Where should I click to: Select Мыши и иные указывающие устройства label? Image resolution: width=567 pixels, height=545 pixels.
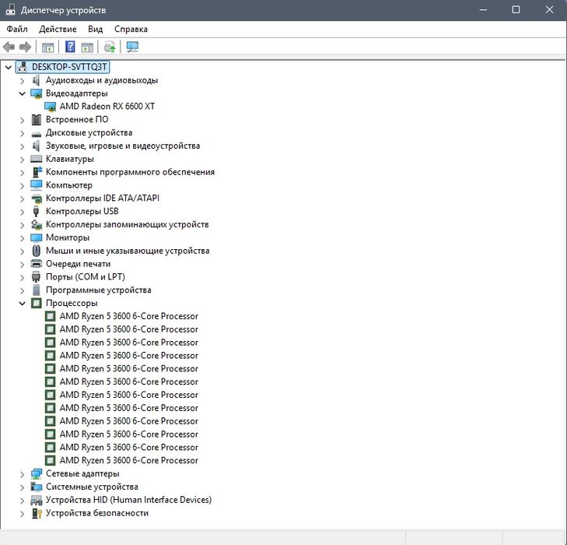(x=128, y=251)
